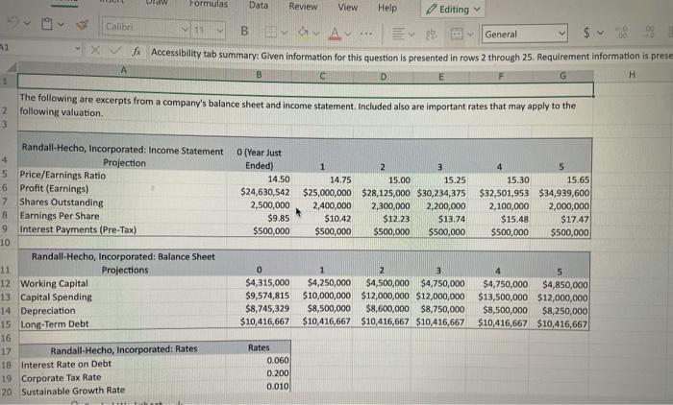
Task: Toggle Wrap Text icon
Action: coord(431,35)
